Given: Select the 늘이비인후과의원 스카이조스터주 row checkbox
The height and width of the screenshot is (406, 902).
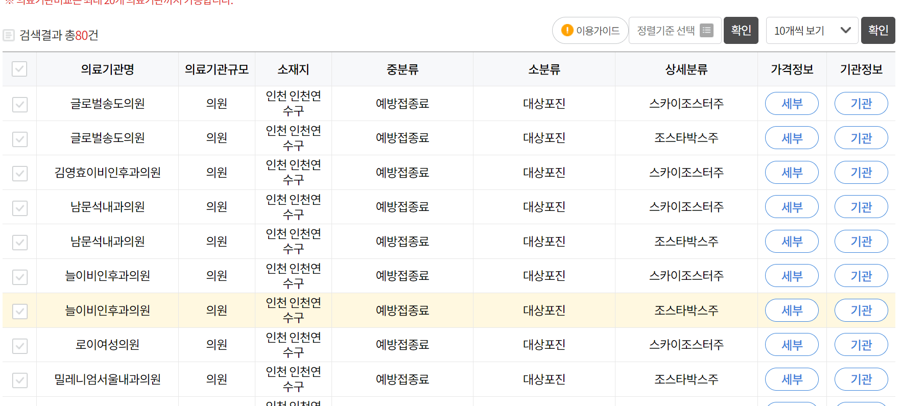Looking at the screenshot, I should (20, 277).
